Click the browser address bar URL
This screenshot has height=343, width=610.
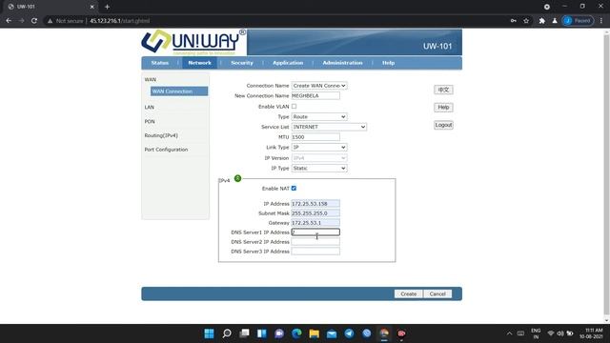click(119, 21)
